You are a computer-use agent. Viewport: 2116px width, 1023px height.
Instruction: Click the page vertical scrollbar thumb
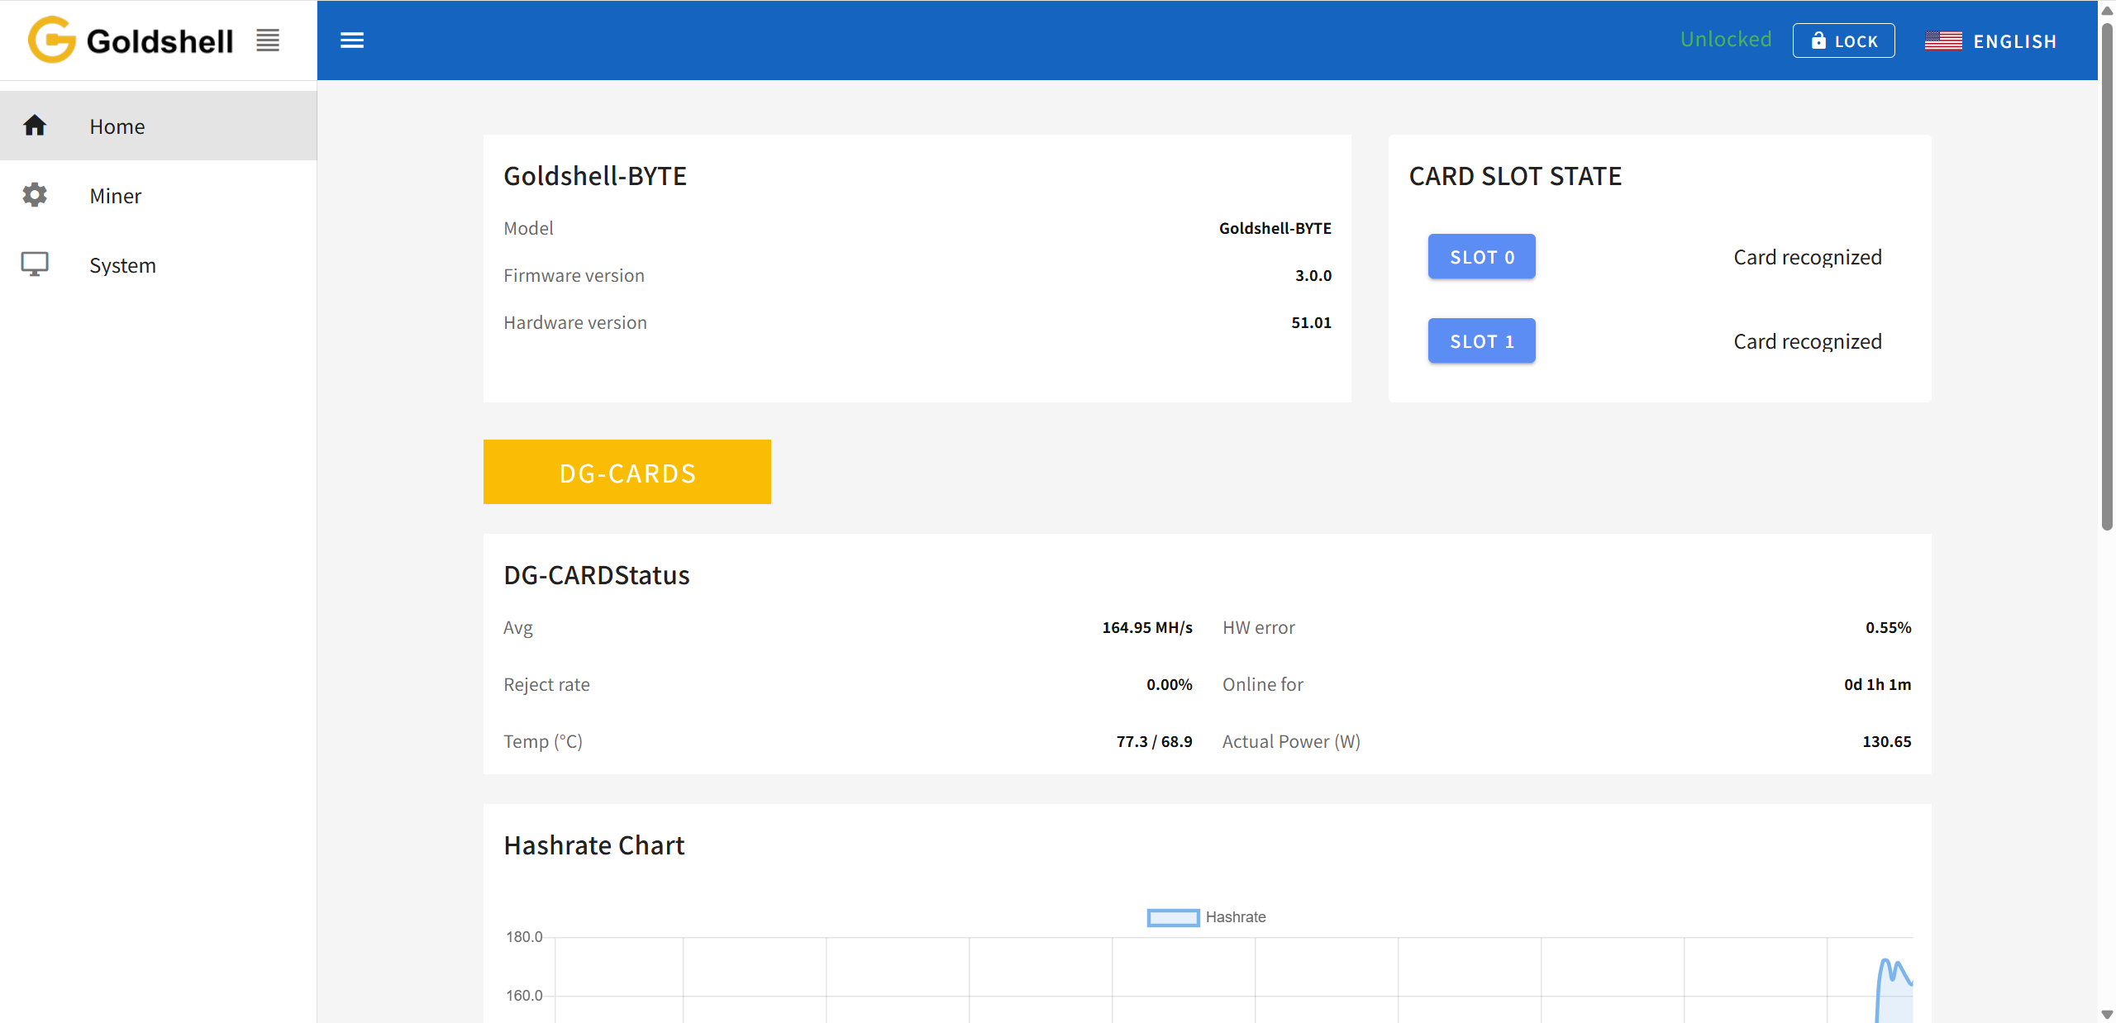click(x=2107, y=277)
